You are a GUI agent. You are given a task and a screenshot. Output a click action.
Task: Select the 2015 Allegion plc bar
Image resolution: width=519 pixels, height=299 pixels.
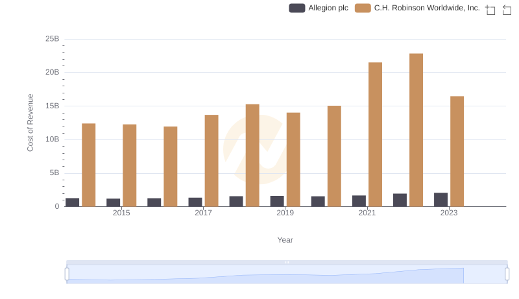pos(113,202)
